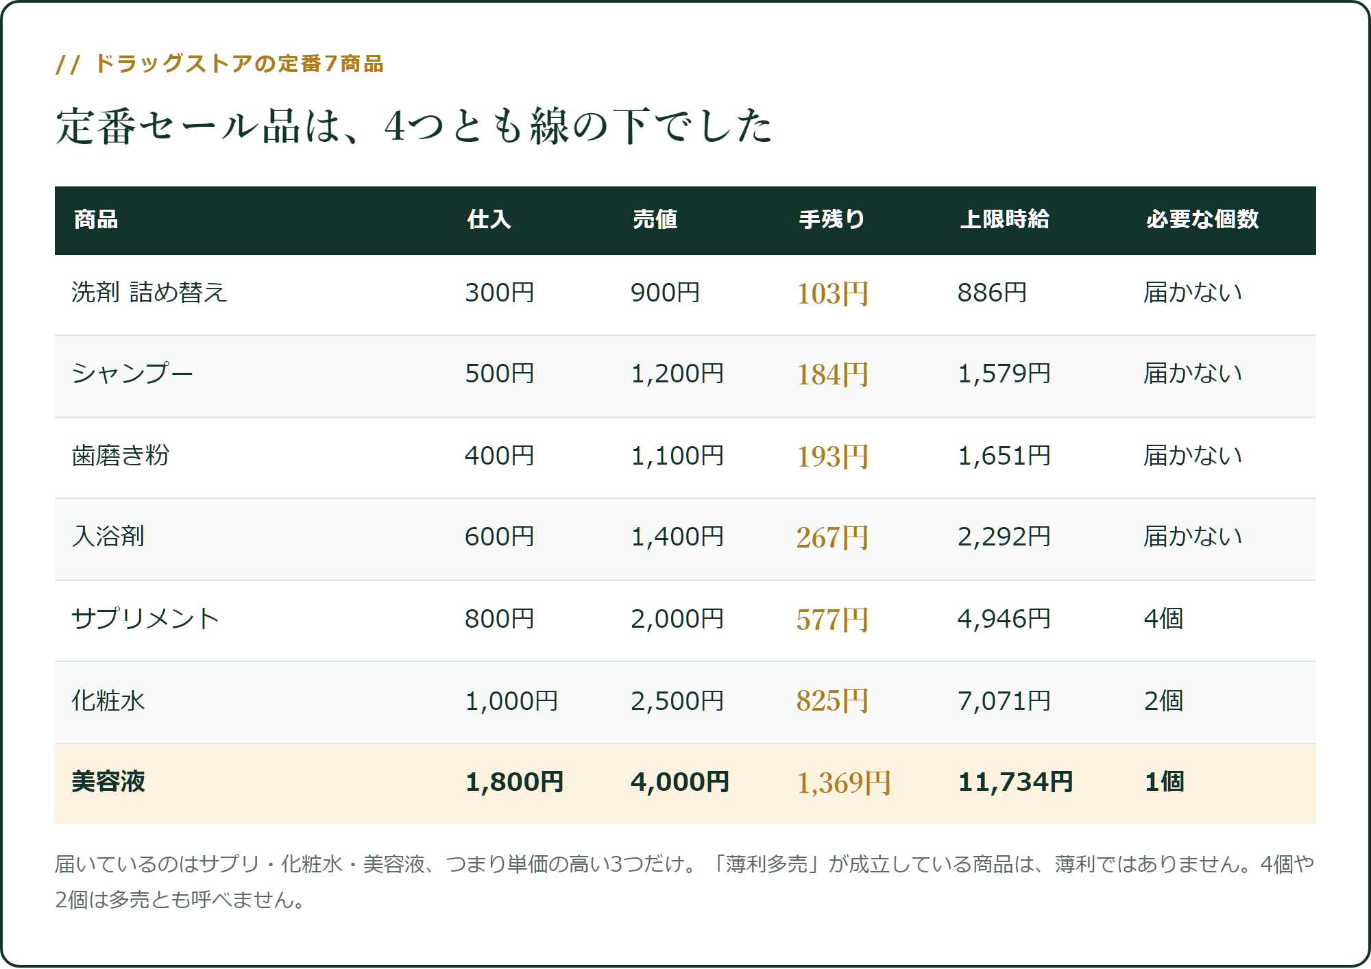Click the footnote paragraph starting 届いているのは
The image size is (1371, 969).
coord(684,882)
